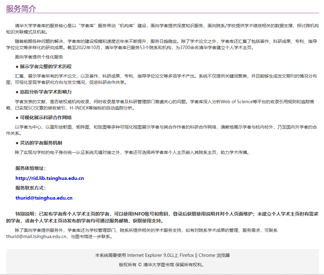324x275 pixels.
Task: Select the 可视化展示科研合作网络 bullet heading
Action: (46, 117)
